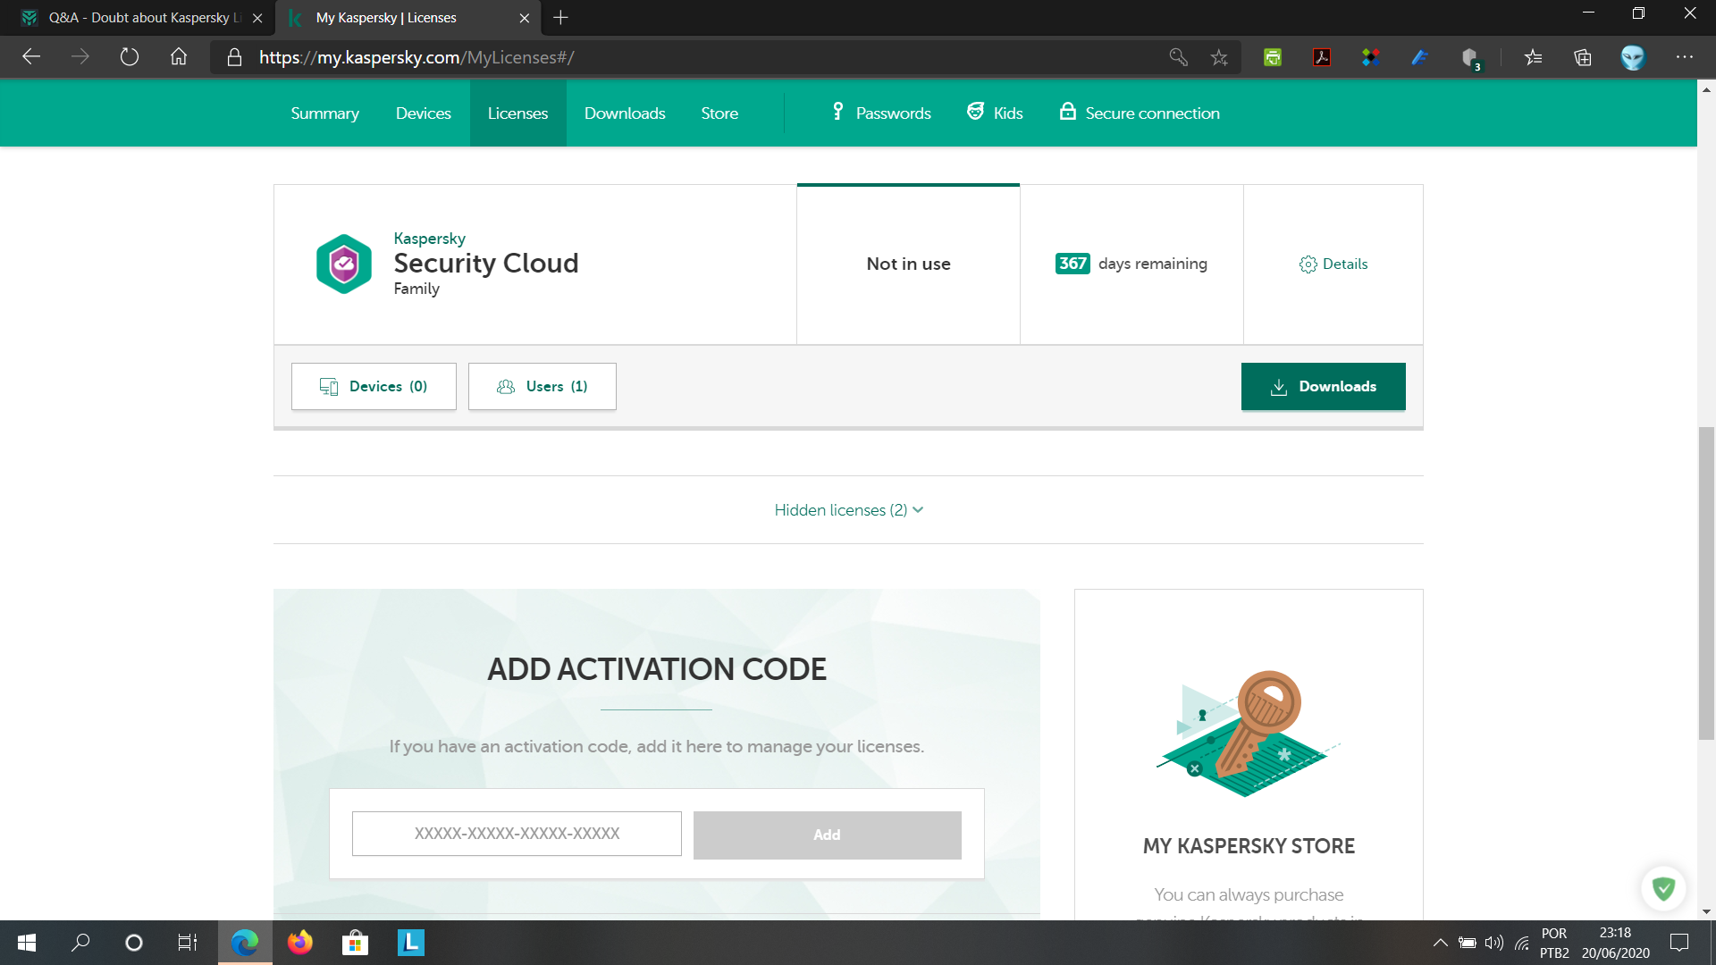Open Secure connection in the navigation bar
Viewport: 1716px width, 965px height.
point(1140,113)
